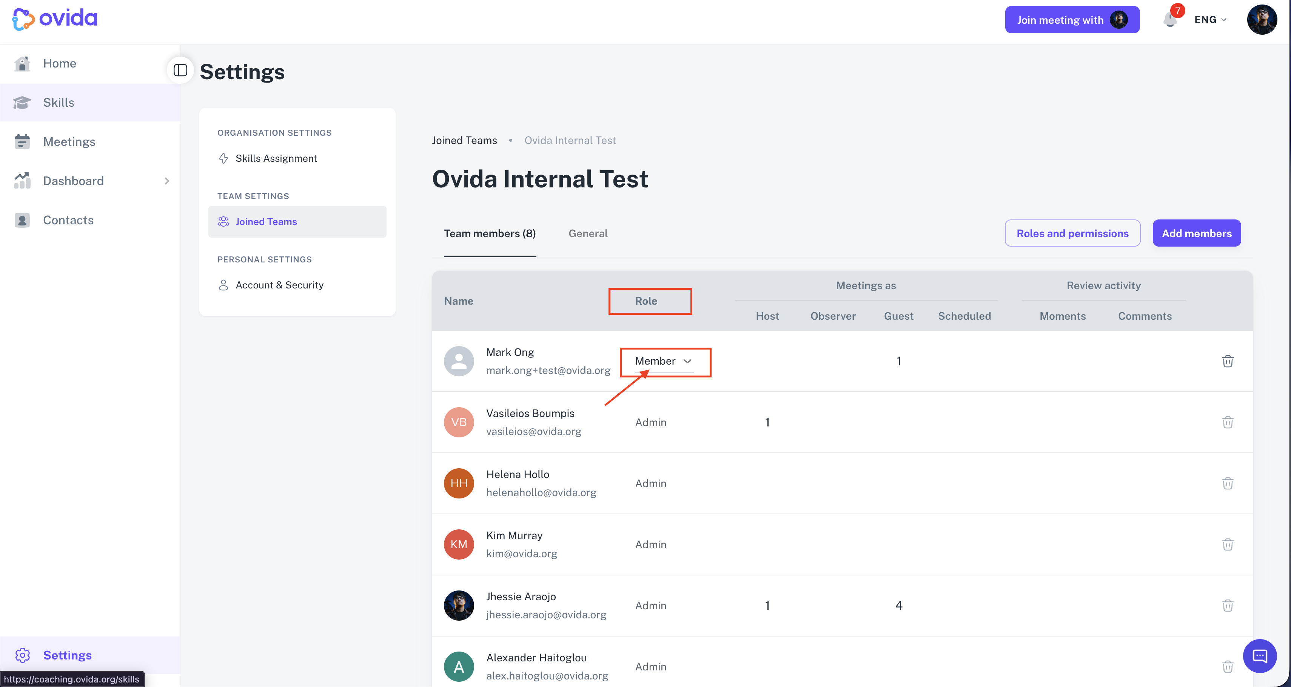Screen dimensions: 1291x687
Task: Open Skills Assignment settings
Action: click(x=297, y=158)
